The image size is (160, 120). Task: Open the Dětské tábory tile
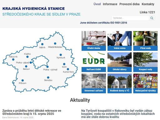(x=120, y=62)
